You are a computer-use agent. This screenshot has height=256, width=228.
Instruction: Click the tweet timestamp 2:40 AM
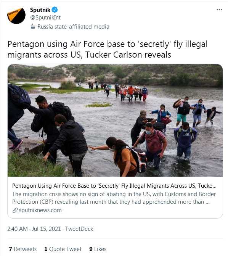18,229
